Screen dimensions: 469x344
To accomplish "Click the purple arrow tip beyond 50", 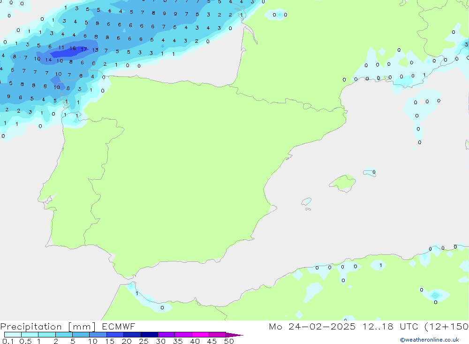I will 234,335.
